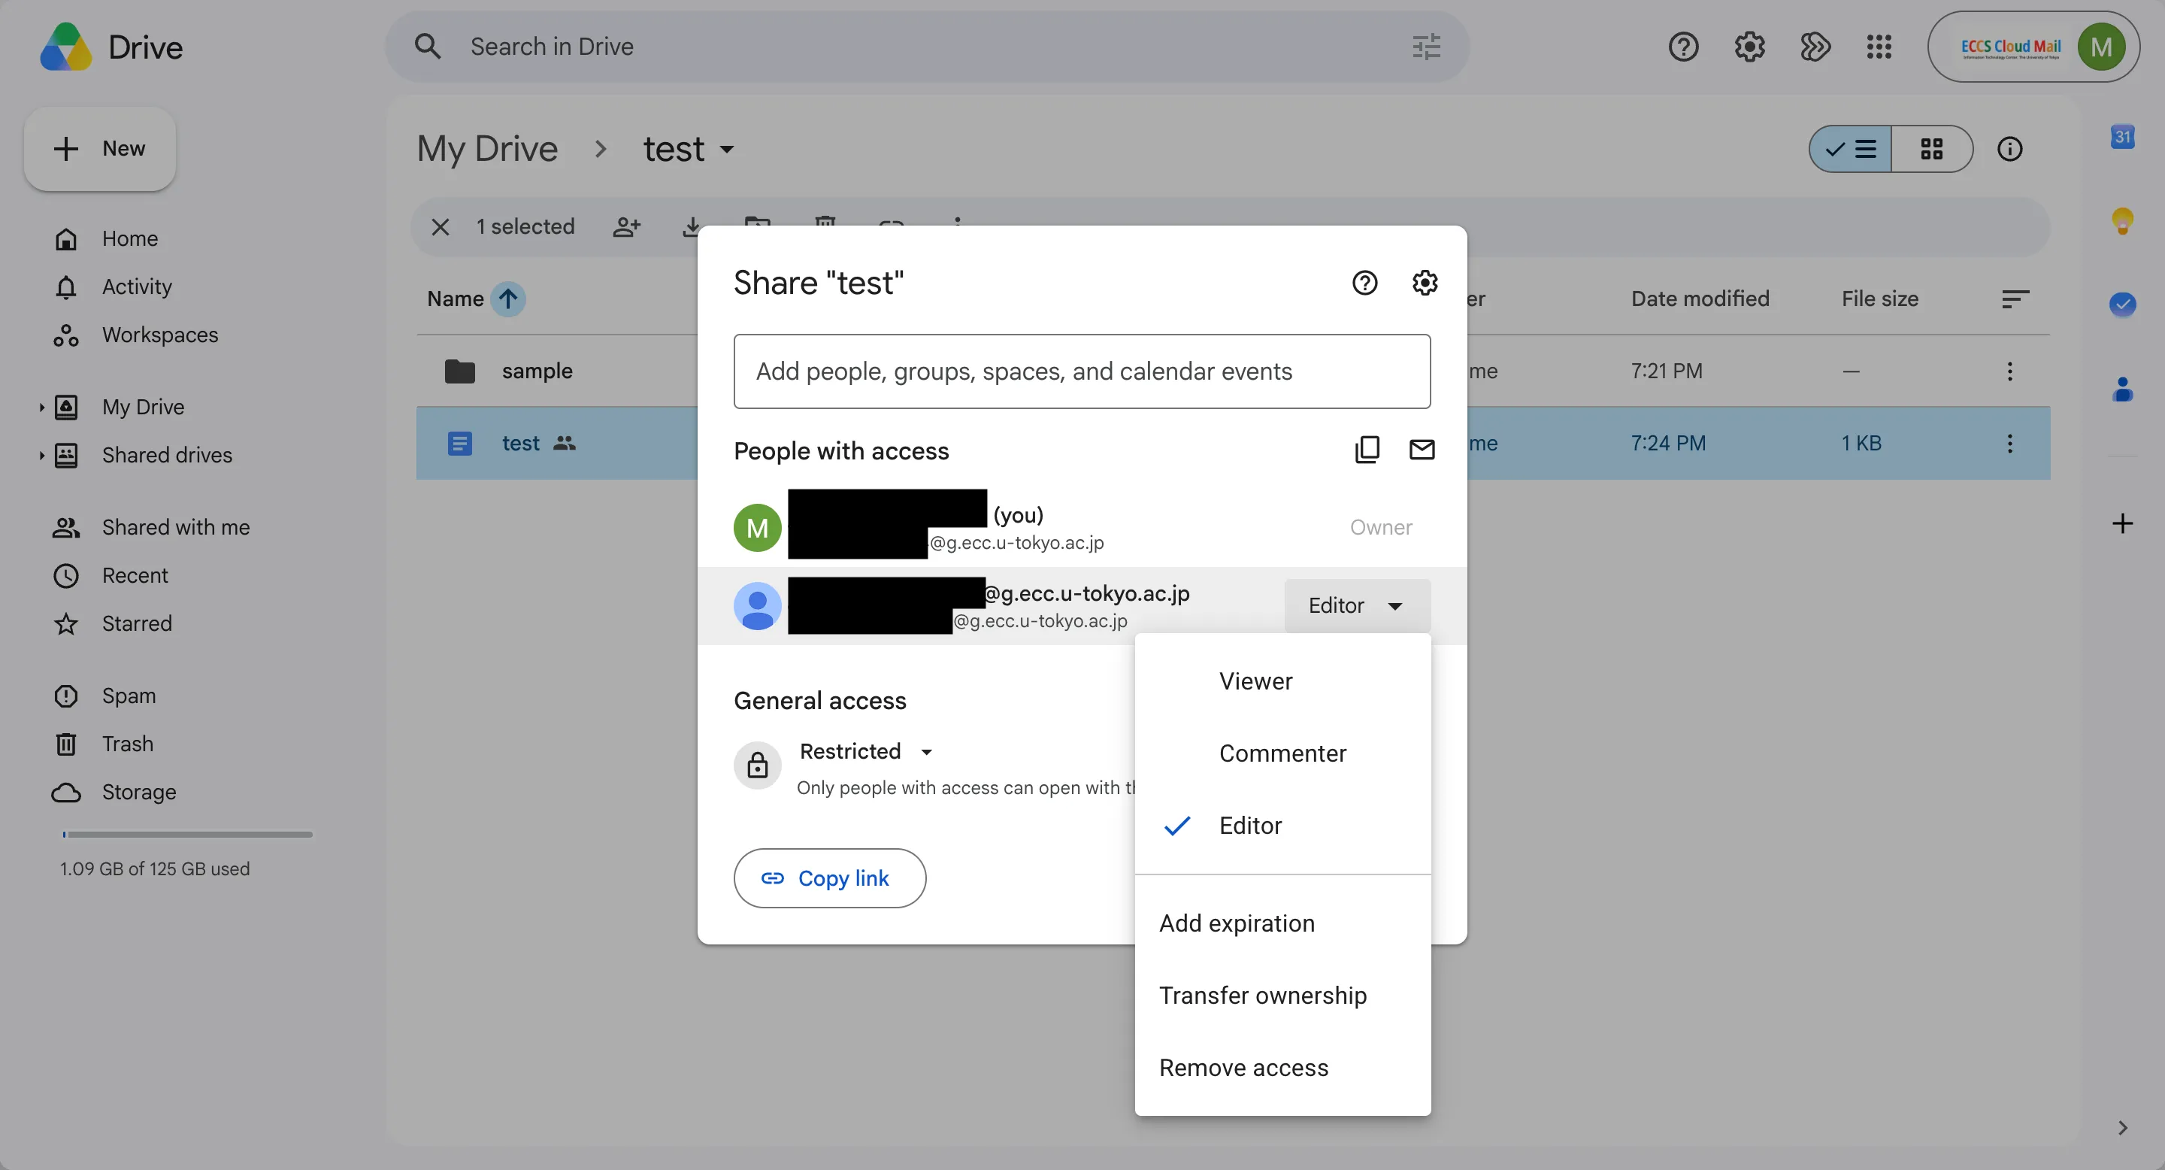Switch to grid layout view

coord(1932,149)
